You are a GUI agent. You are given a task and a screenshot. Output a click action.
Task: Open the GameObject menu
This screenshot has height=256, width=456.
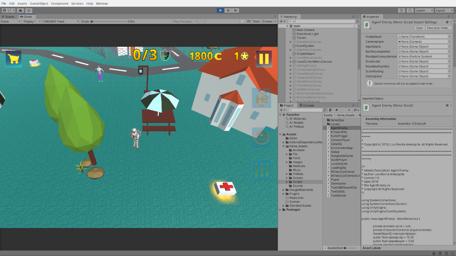coord(38,4)
